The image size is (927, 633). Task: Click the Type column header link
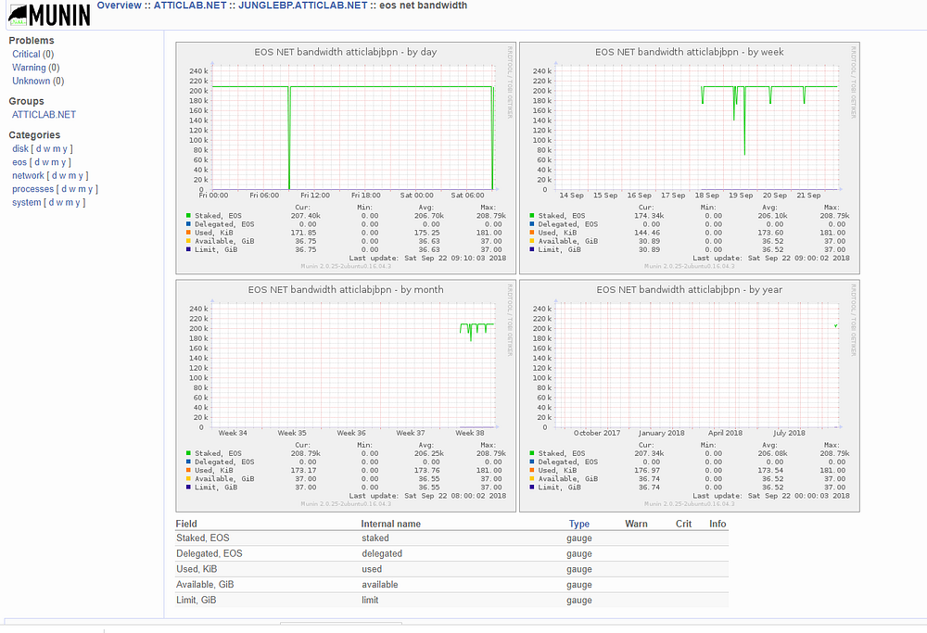(578, 524)
